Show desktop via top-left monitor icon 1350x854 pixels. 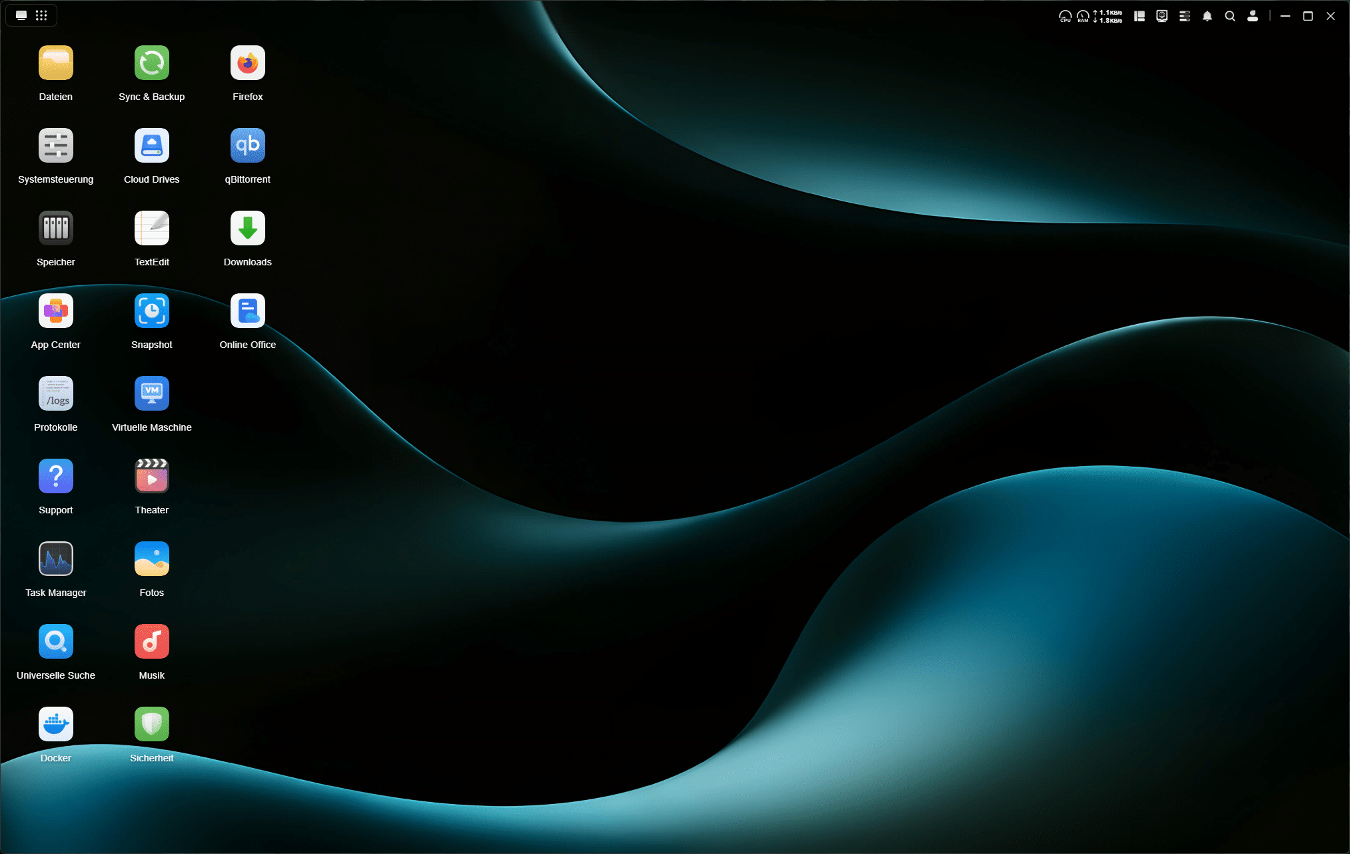click(21, 15)
